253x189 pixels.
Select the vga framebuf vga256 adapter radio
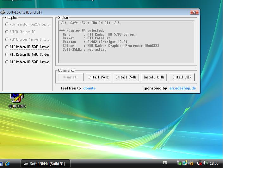(x=27, y=24)
